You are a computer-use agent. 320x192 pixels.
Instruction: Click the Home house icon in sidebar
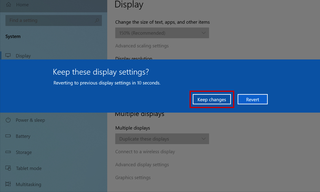pos(8,5)
